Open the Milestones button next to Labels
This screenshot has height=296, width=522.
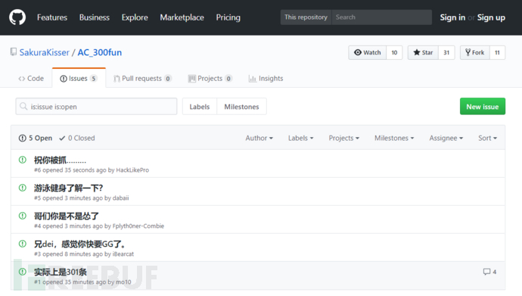coord(241,107)
